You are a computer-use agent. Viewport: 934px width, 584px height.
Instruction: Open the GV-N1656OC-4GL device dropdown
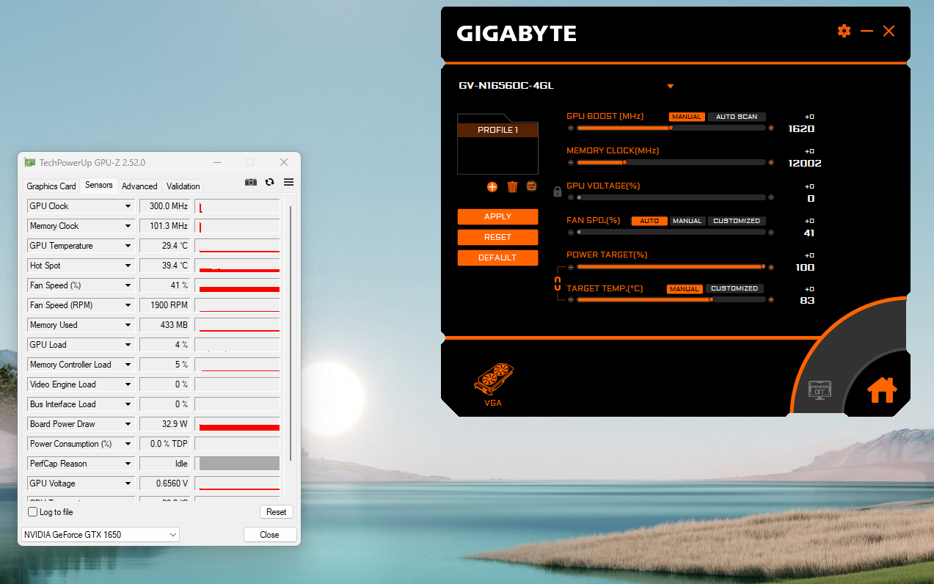click(670, 87)
